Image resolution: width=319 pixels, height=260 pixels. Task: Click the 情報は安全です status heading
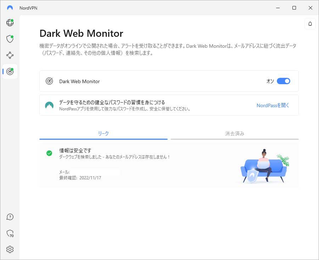click(x=75, y=150)
